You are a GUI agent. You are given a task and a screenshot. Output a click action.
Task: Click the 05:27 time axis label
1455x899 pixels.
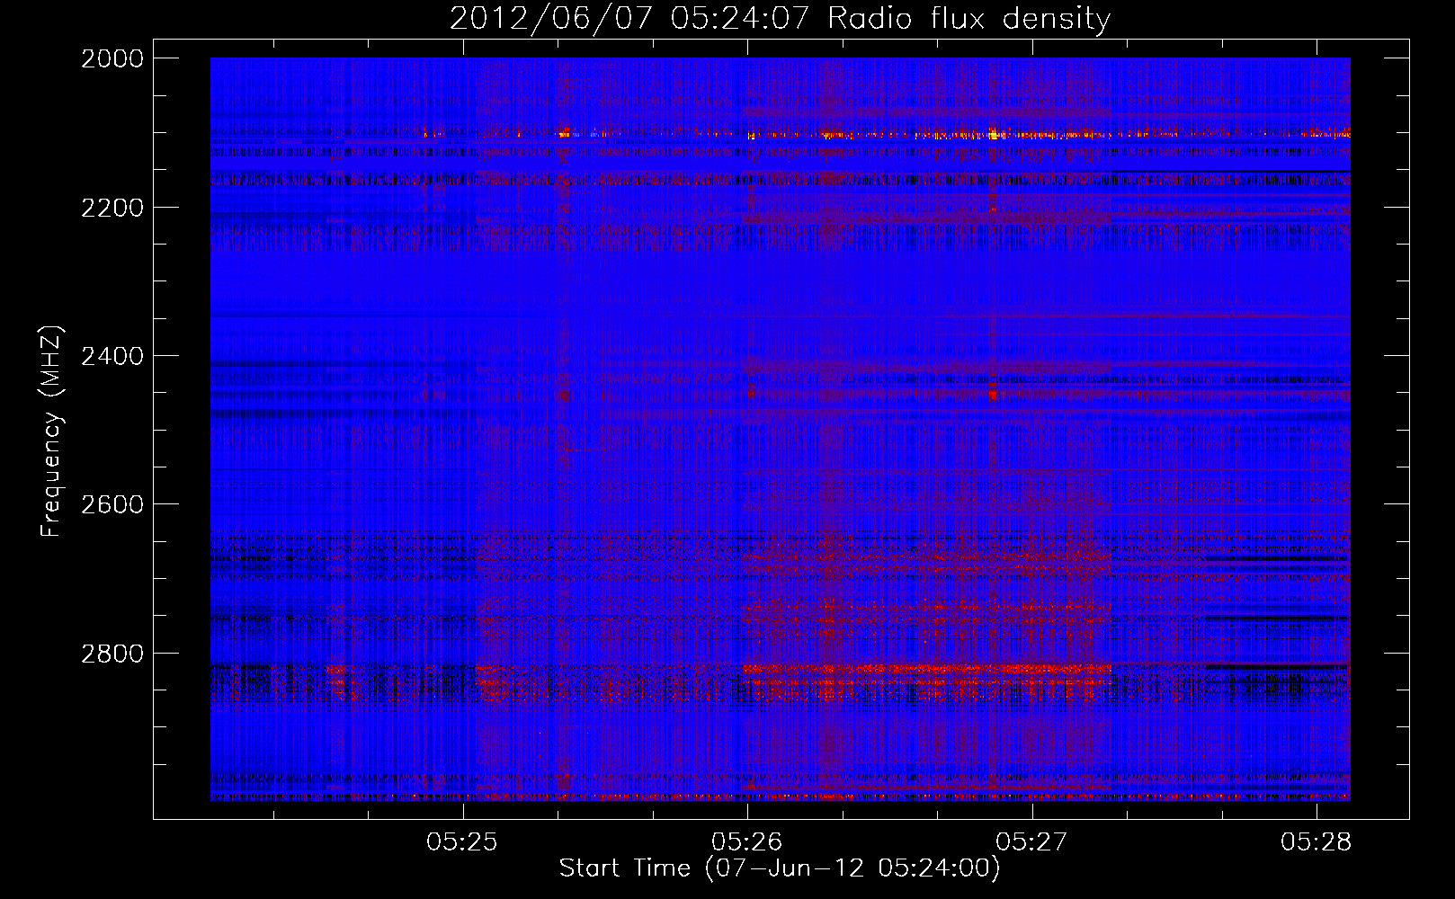(1031, 841)
